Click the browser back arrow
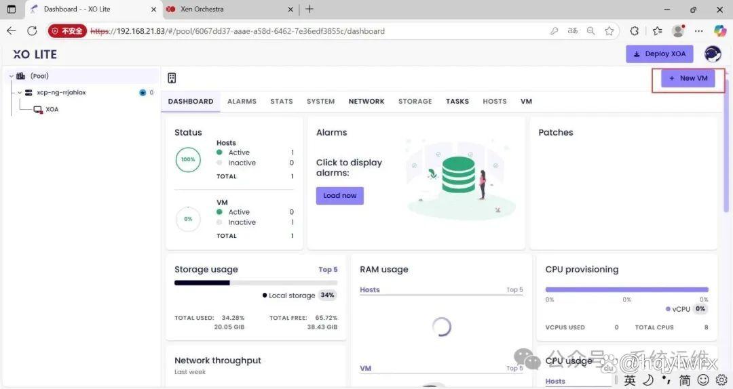Screen dimensions: 733x389 tap(12, 30)
